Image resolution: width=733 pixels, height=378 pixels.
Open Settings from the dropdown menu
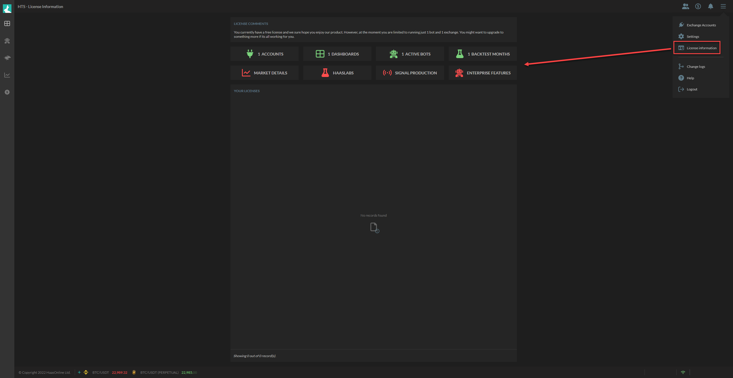(x=693, y=36)
